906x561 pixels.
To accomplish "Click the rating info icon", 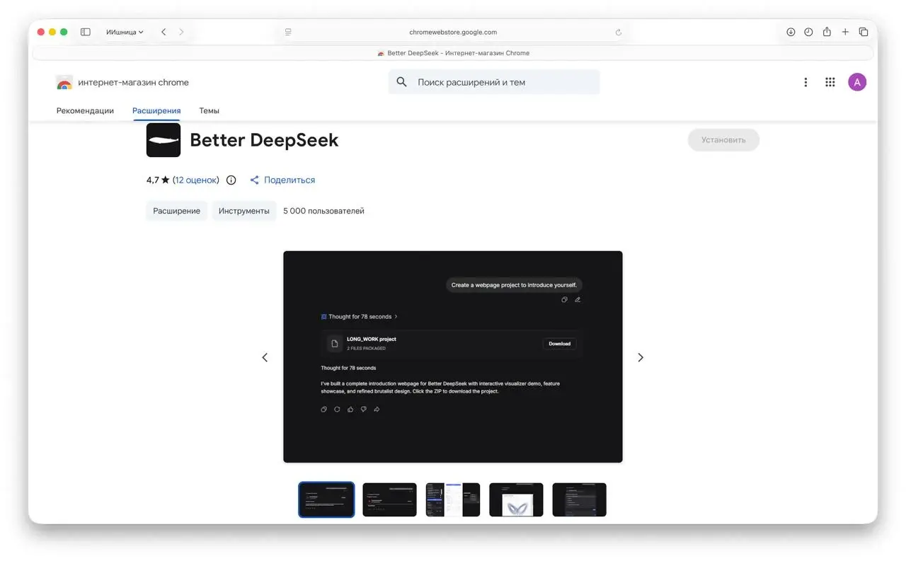I will coord(231,180).
